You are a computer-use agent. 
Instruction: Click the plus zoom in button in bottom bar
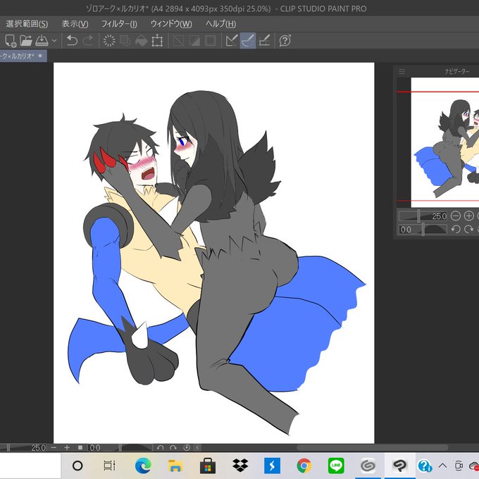[x=67, y=448]
